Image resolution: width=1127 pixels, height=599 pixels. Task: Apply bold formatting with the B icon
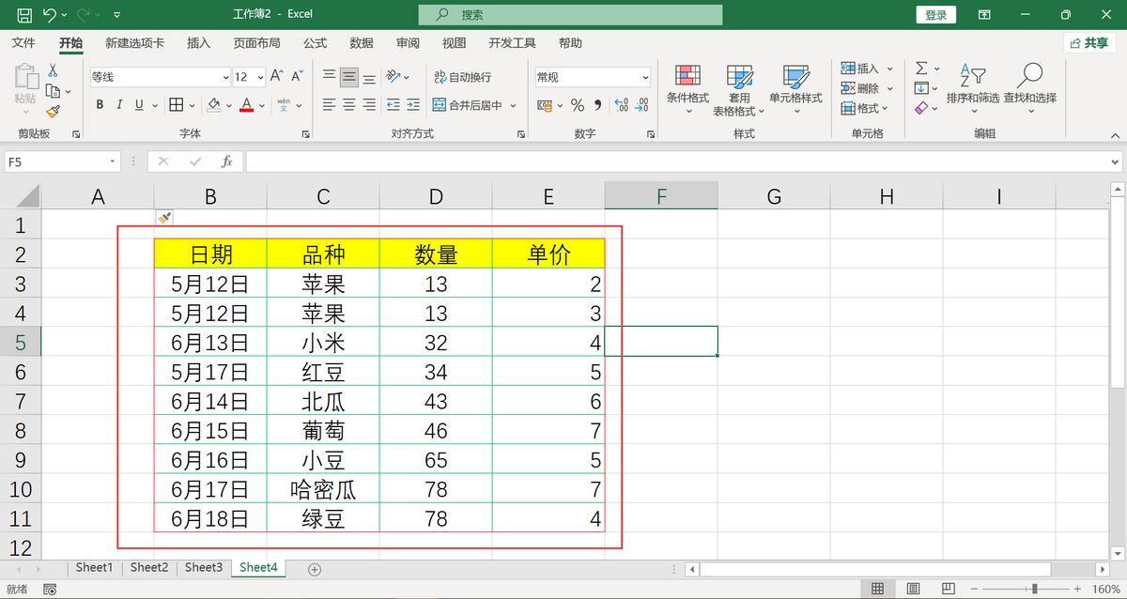pos(100,104)
